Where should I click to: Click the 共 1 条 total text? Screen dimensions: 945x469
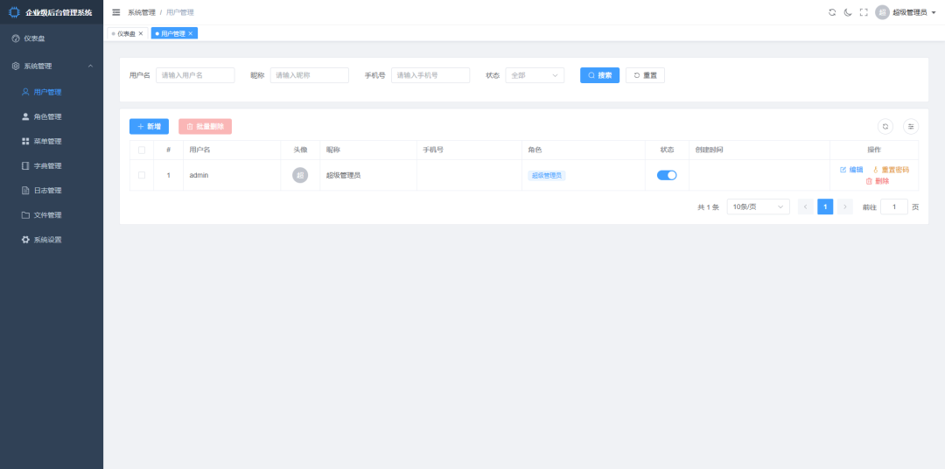coord(708,206)
